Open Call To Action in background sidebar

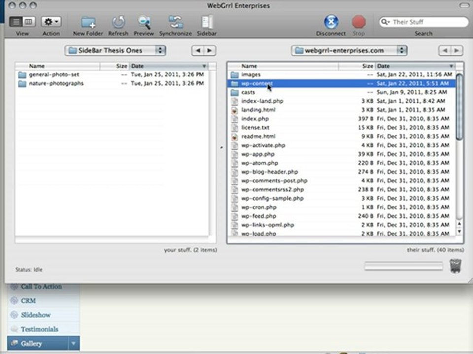tap(41, 287)
